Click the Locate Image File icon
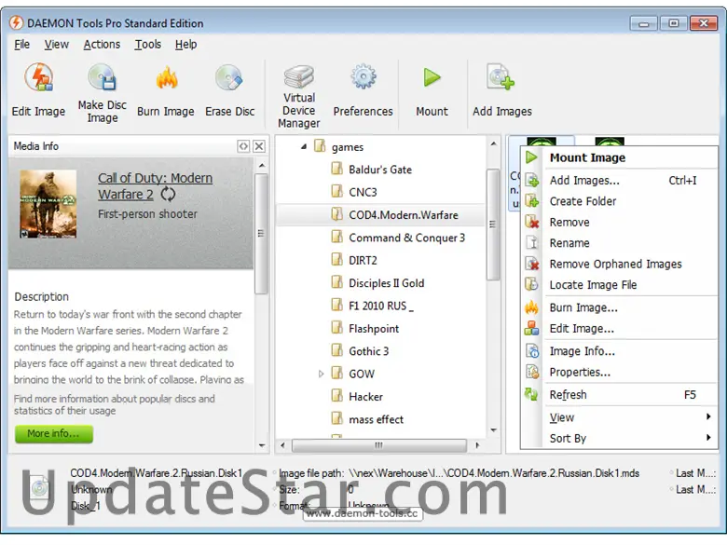The image size is (727, 545). (532, 284)
